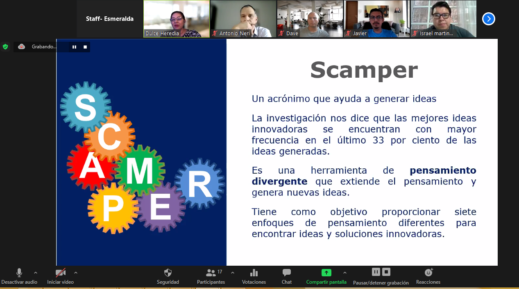The width and height of the screenshot is (519, 289).
Task: Select Antonio Neri's video thumbnail
Action: [x=243, y=19]
